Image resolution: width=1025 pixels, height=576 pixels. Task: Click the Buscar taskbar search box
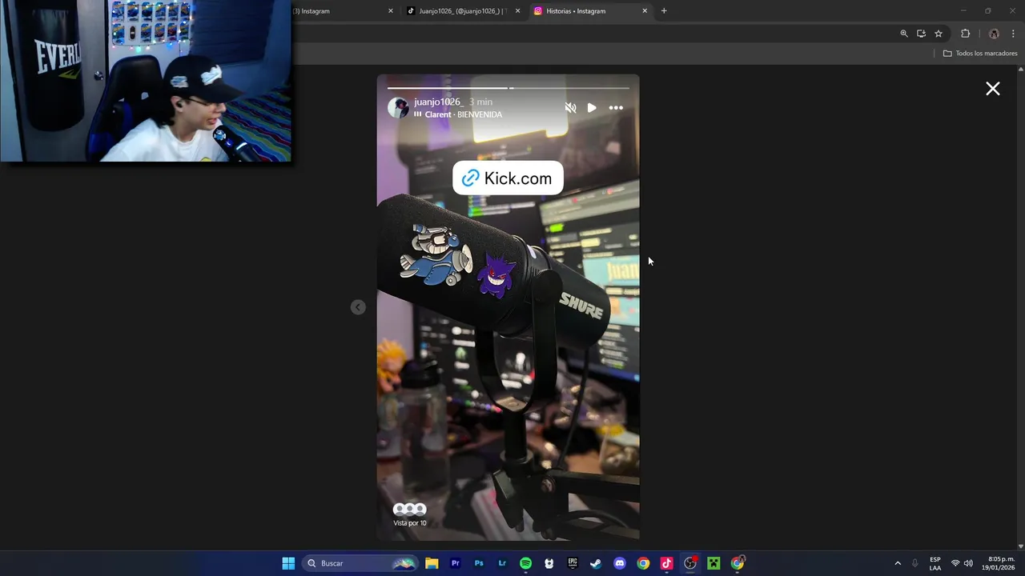coord(360,563)
